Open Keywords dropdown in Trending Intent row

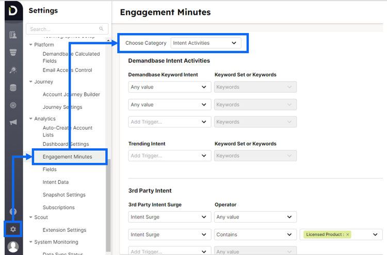(255, 156)
